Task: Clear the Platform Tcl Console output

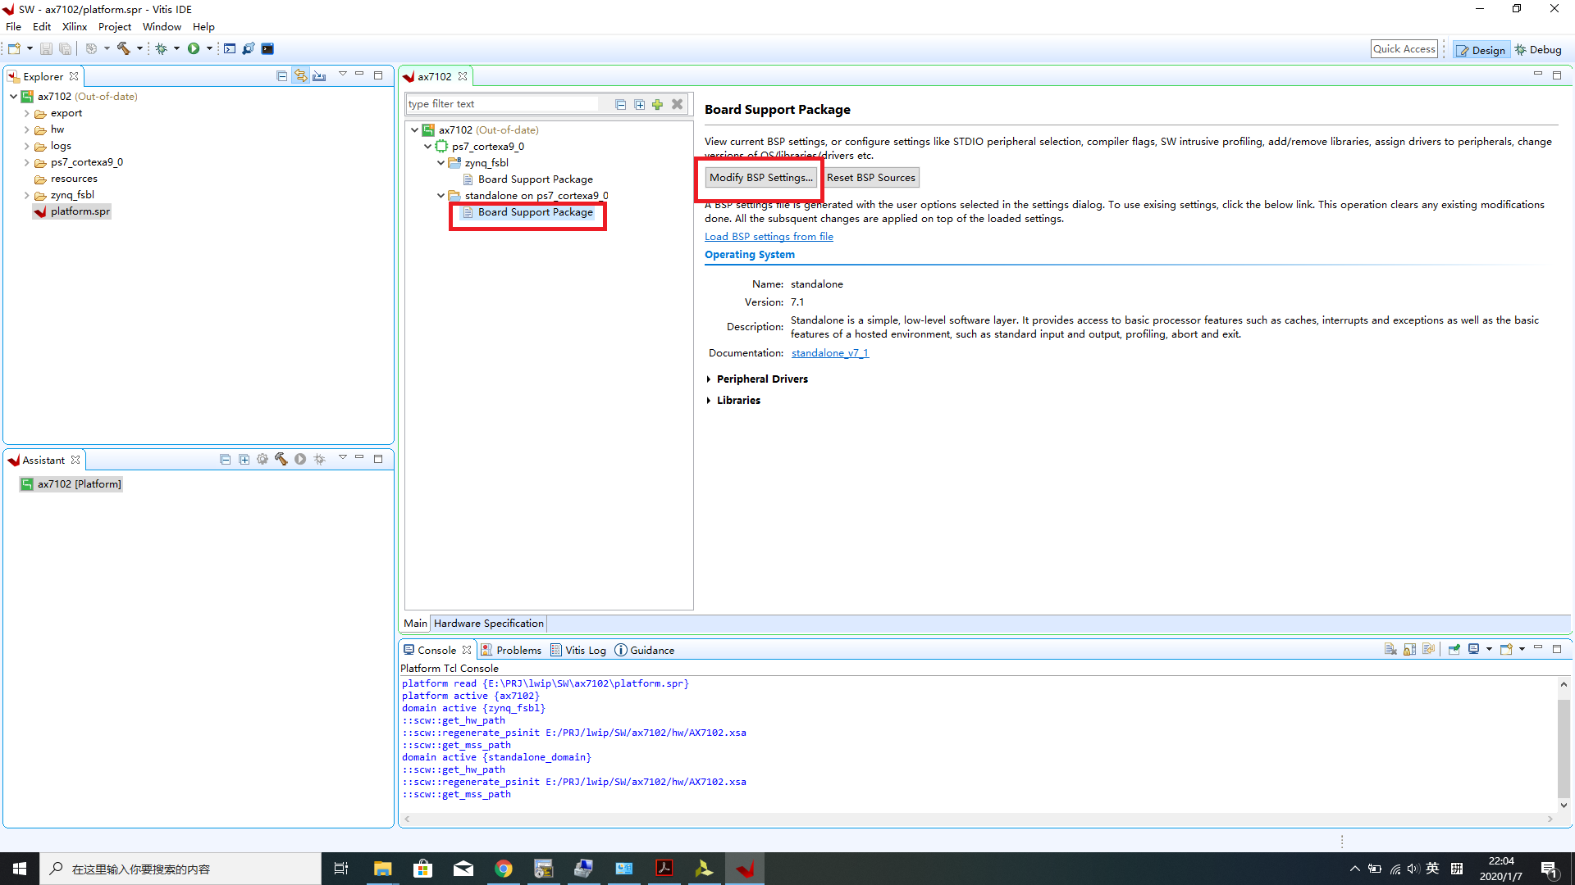Action: [1390, 649]
